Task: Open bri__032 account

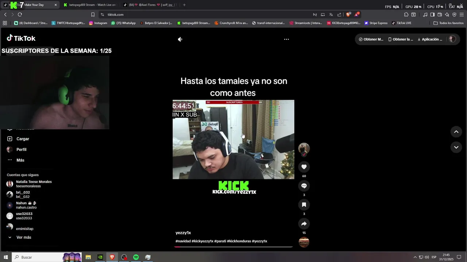Action: [x=18, y=195]
